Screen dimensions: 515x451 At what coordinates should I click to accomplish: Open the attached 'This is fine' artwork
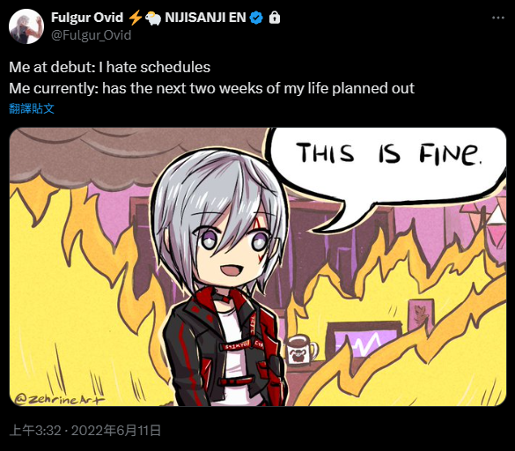point(258,267)
